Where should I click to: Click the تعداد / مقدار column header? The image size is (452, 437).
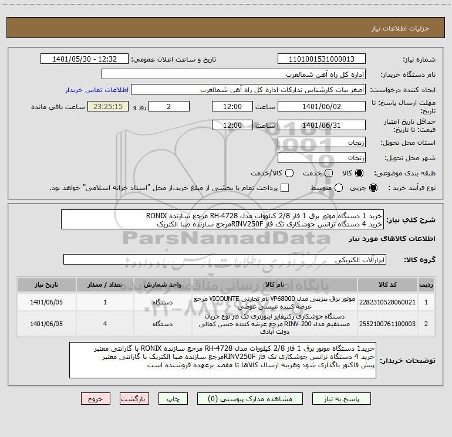point(105,284)
